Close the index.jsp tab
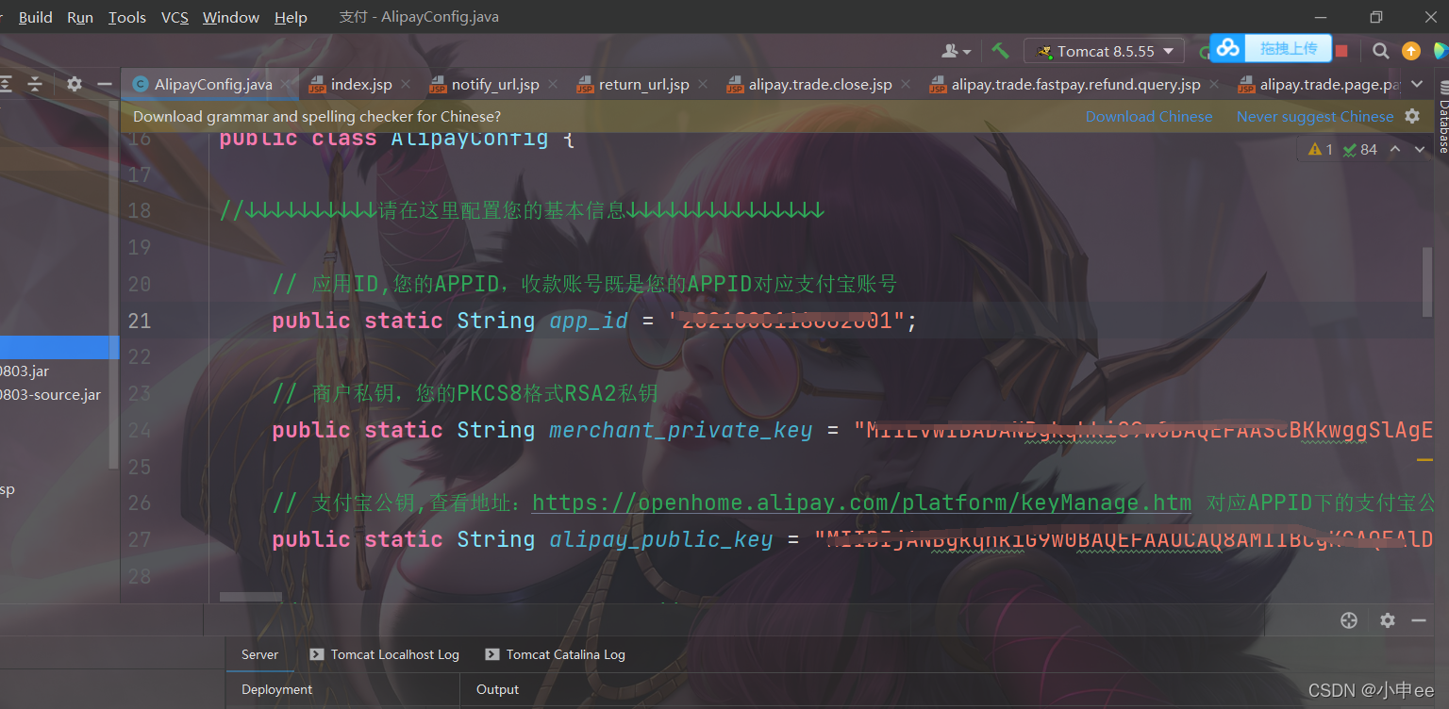The image size is (1449, 709). (x=406, y=84)
